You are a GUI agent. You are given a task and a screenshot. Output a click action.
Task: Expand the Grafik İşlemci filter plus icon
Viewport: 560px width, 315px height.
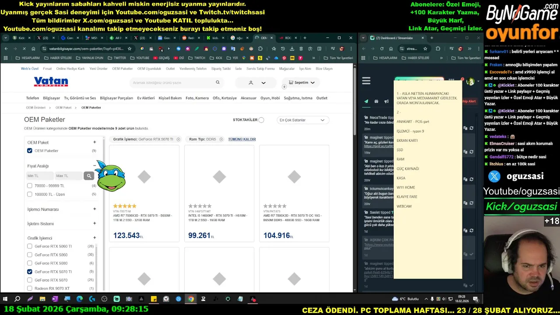(x=94, y=238)
